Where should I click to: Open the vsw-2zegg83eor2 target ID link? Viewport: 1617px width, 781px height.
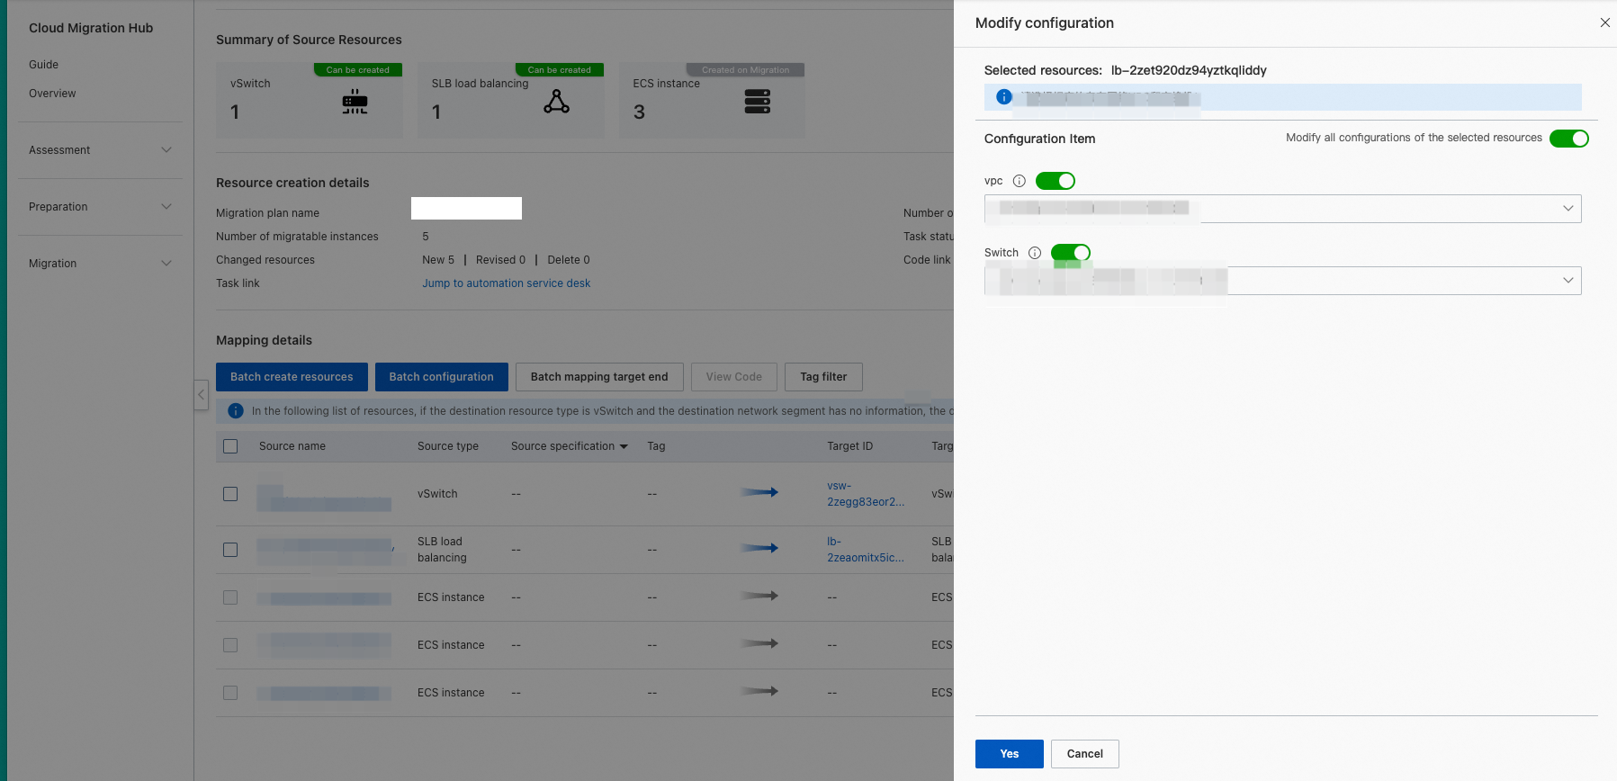tap(866, 494)
